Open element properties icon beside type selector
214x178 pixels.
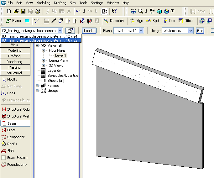70,31
